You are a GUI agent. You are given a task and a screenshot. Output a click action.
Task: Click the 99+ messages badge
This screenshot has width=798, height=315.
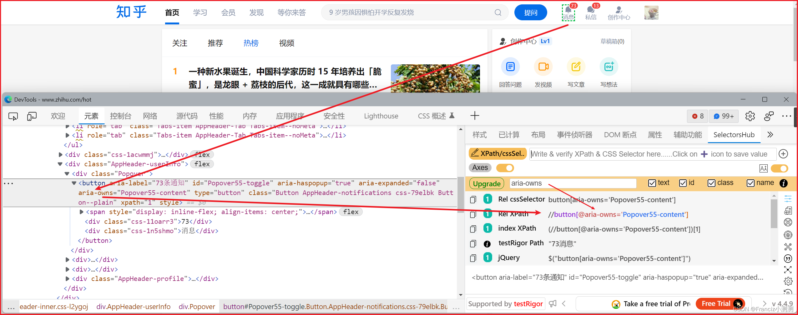[x=724, y=116]
